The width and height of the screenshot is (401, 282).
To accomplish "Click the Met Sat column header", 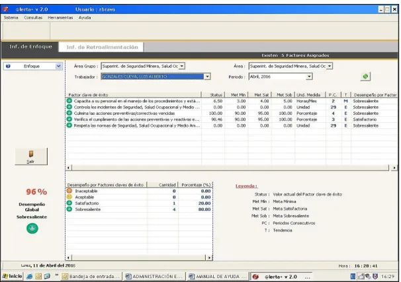I will [259, 94].
